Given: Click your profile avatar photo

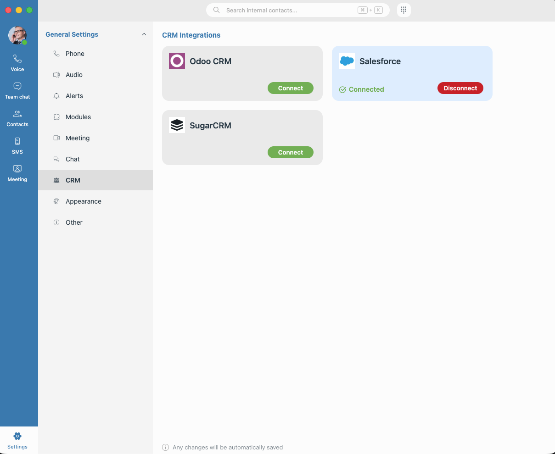Looking at the screenshot, I should pos(17,35).
